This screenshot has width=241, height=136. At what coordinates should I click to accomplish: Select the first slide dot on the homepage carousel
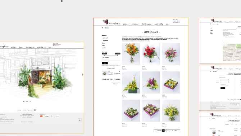(23, 101)
